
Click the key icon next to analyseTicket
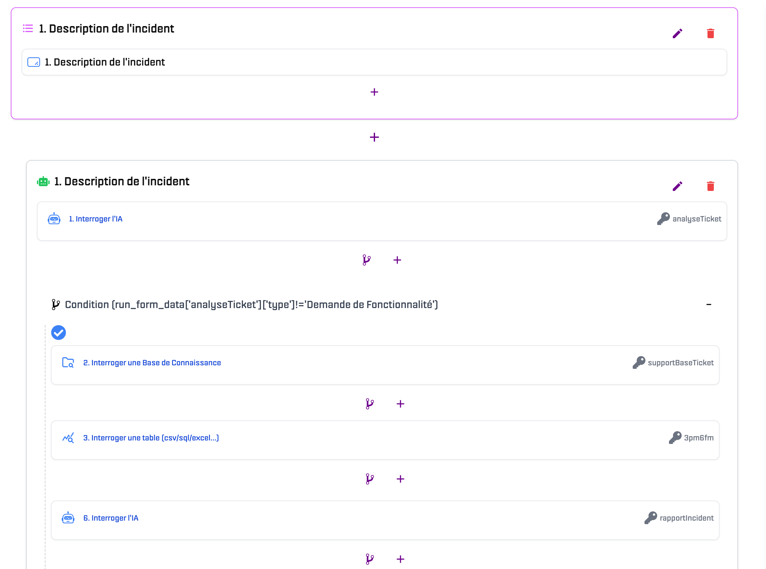[x=663, y=219]
